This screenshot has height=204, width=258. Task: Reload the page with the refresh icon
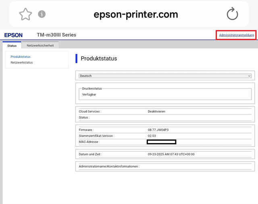click(x=232, y=14)
